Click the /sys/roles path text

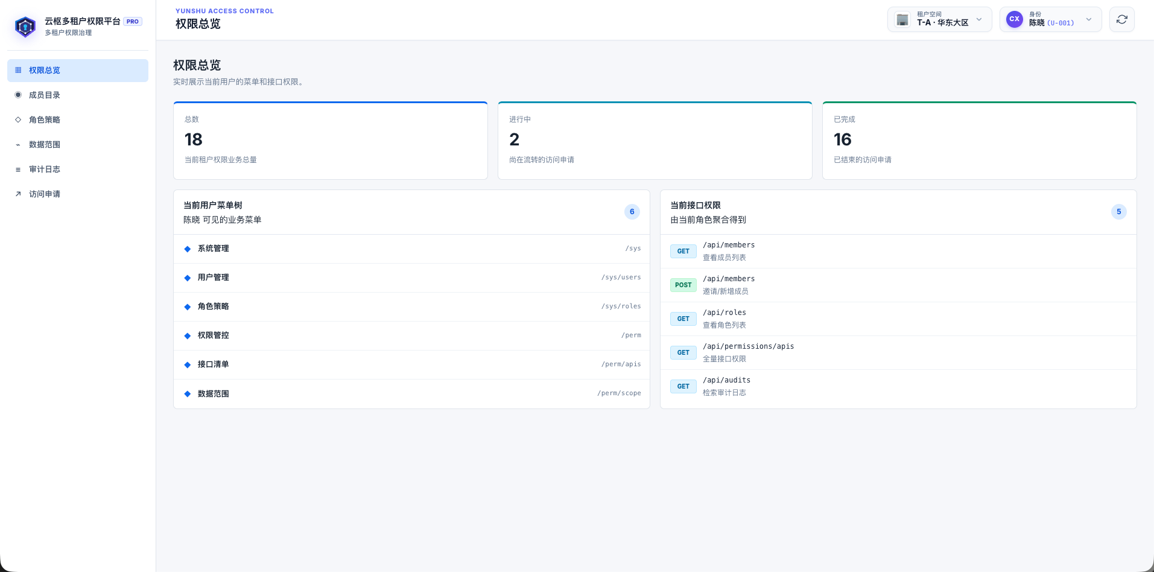(621, 307)
